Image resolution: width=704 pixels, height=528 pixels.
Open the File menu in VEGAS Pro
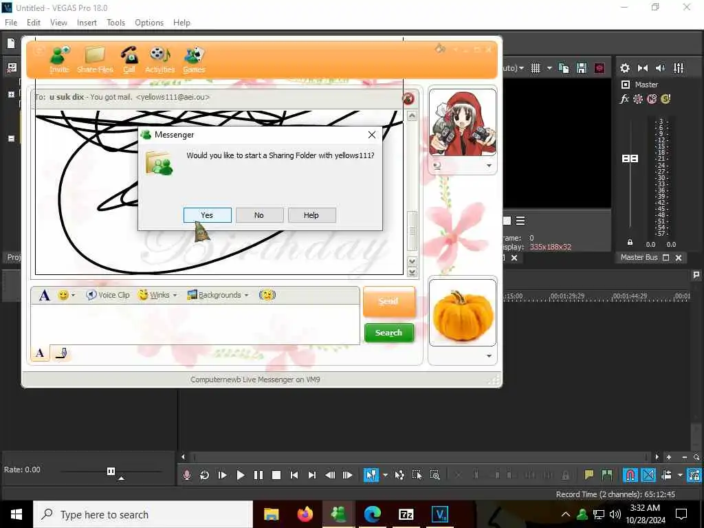pos(11,23)
